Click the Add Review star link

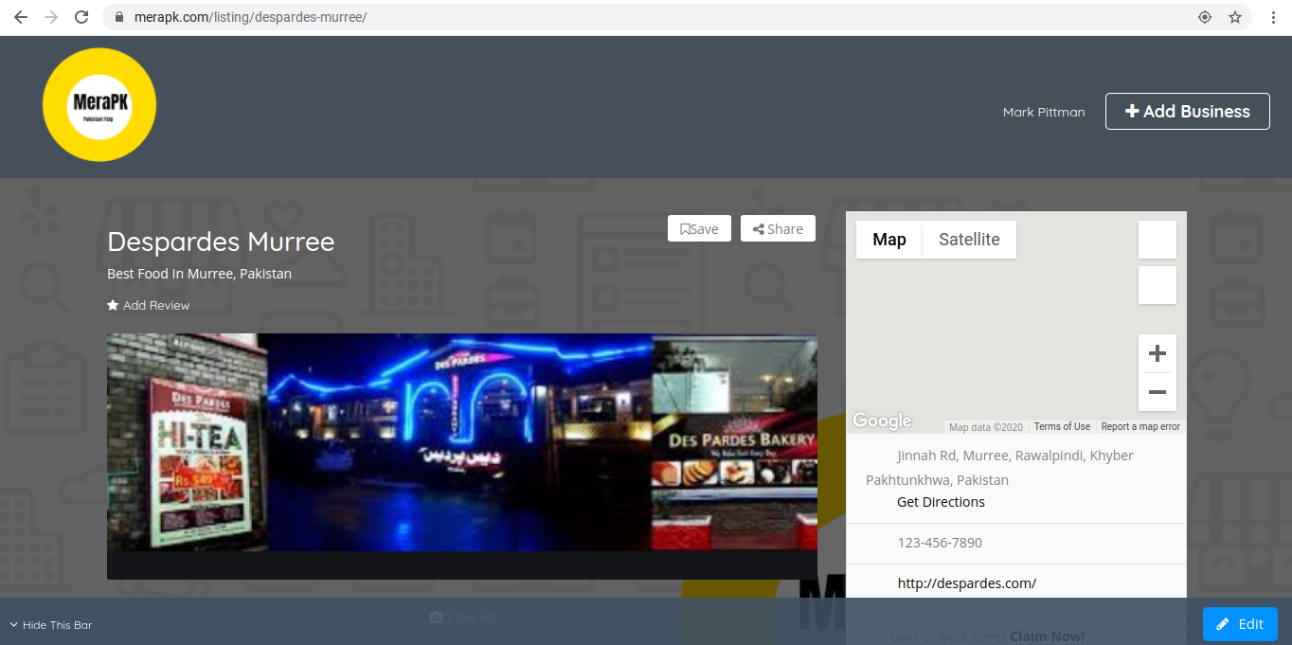point(149,305)
